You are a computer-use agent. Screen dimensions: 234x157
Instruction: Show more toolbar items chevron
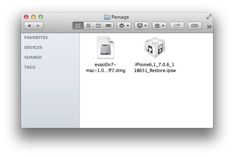(209, 26)
